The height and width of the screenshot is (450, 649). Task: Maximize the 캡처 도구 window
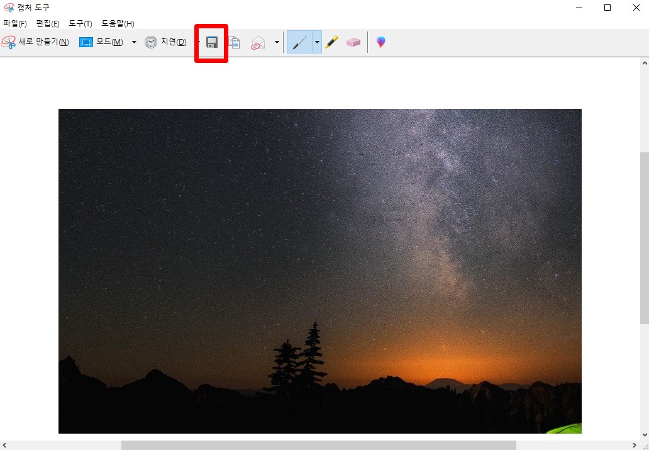607,8
